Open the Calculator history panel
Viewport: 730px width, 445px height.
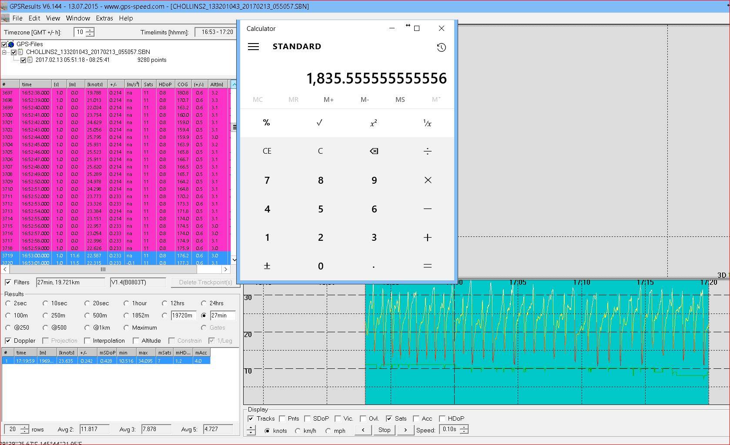441,47
